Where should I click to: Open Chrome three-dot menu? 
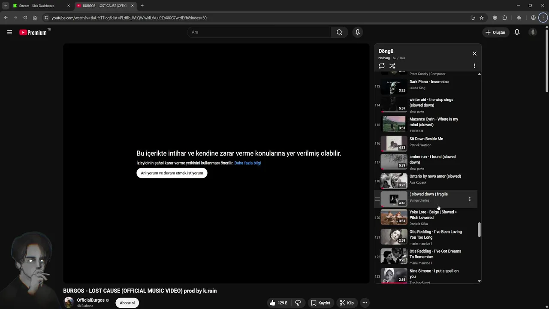(543, 18)
